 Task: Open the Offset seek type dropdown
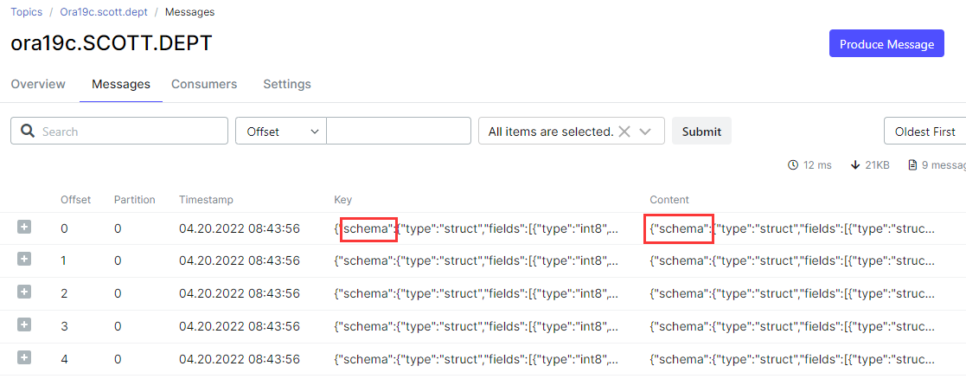[x=281, y=131]
